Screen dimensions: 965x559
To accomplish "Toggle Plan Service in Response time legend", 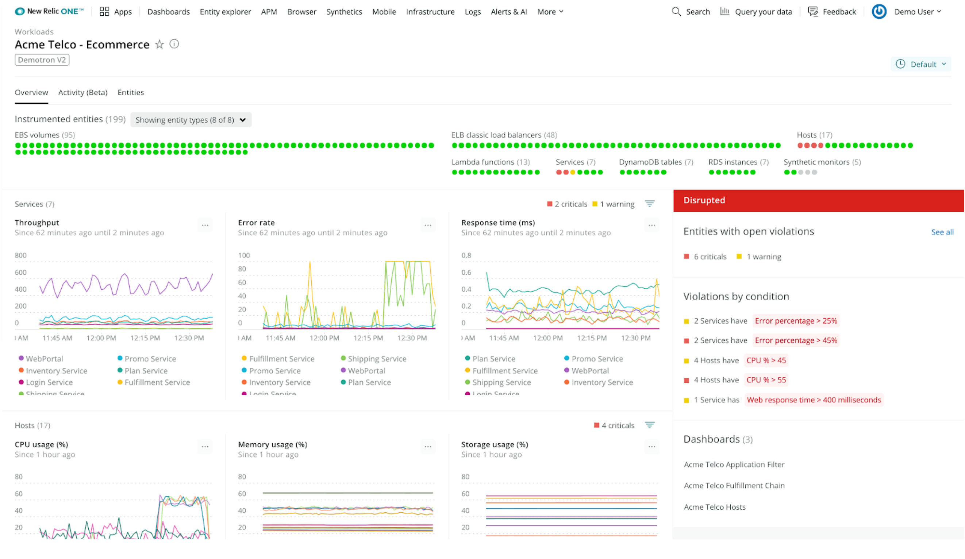I will [x=493, y=359].
